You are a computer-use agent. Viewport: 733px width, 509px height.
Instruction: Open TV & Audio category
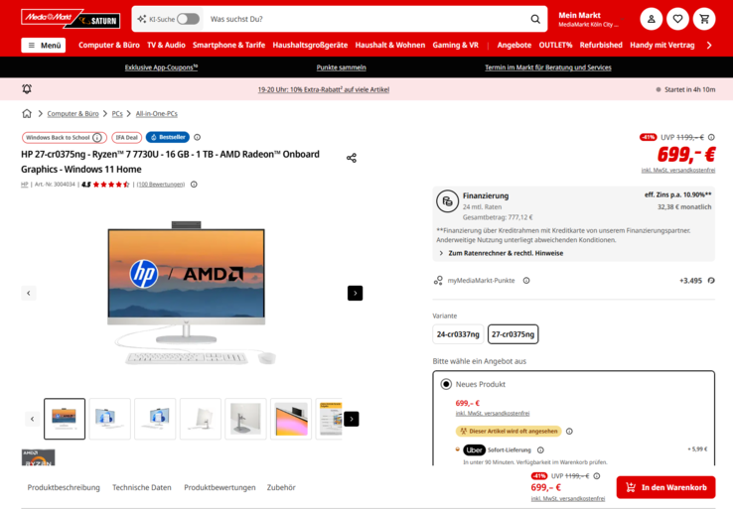[166, 46]
